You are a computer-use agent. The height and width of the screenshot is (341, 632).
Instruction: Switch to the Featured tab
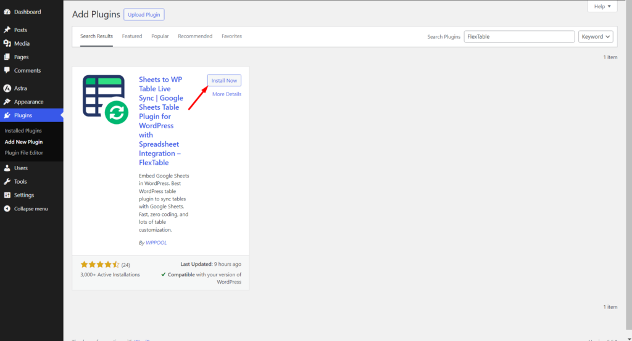point(132,36)
